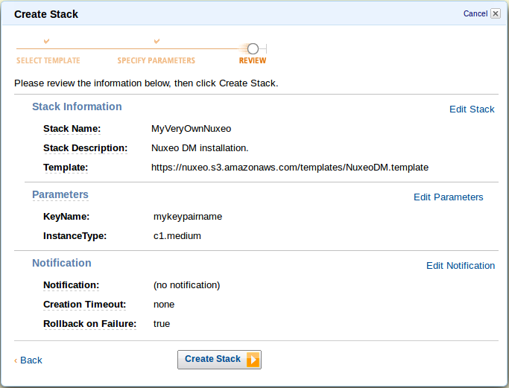
Task: Click the Parameters section heading
Action: pos(60,194)
